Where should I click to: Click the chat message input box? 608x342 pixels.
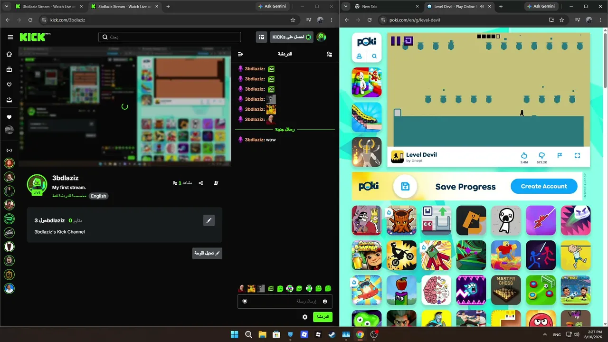285,301
